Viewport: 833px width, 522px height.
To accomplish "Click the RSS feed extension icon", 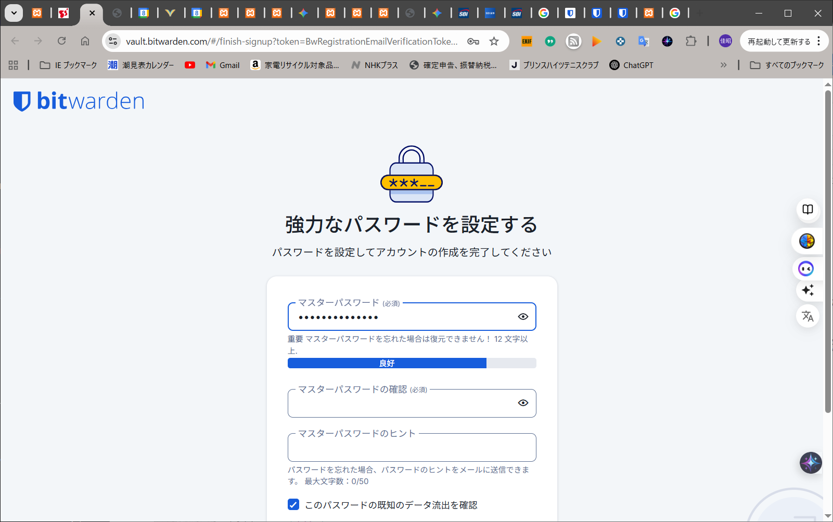I will point(573,41).
